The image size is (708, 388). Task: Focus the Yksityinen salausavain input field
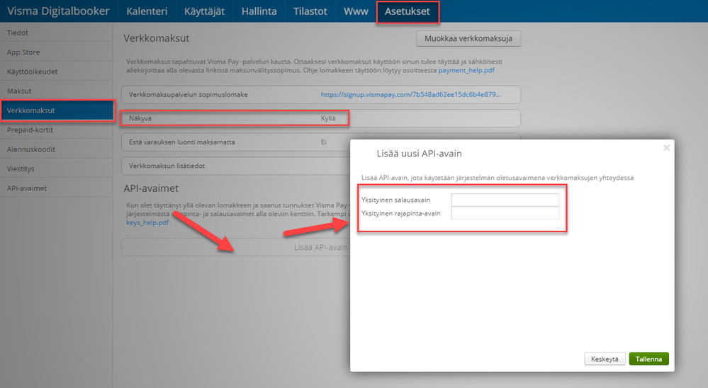505,200
